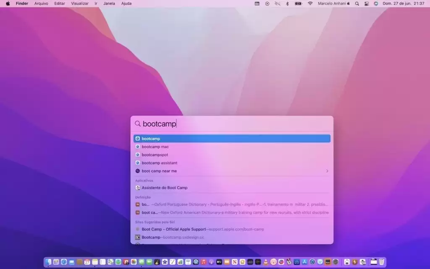Expand 'boot camp near me' chevron
Viewport: 430px width, 269px height.
point(327,171)
